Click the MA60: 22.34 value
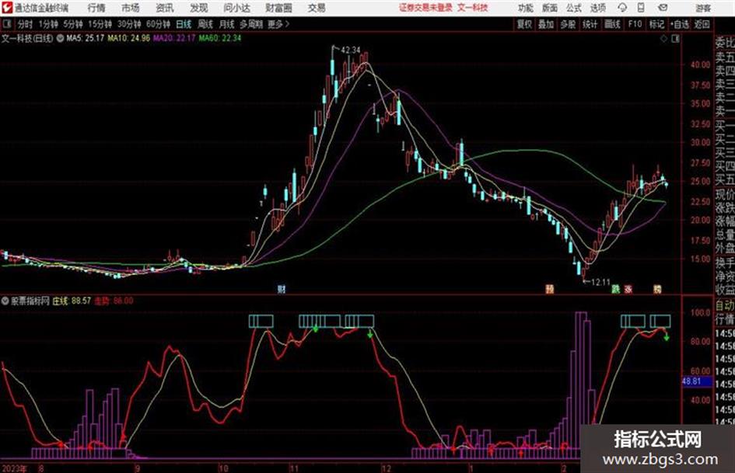 pos(220,38)
